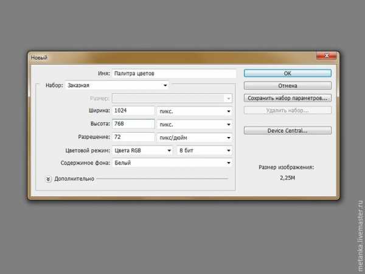Open the Ширина units dropdown
This screenshot has height=274, width=365.
point(195,111)
